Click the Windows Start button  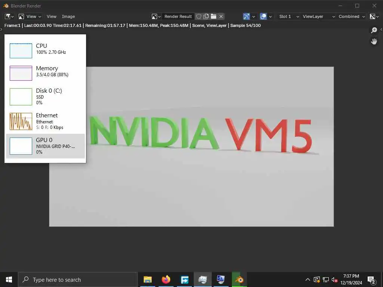pos(9,280)
